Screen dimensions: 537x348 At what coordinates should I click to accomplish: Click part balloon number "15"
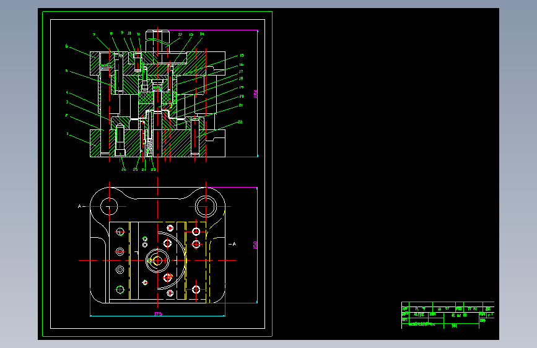[242, 55]
